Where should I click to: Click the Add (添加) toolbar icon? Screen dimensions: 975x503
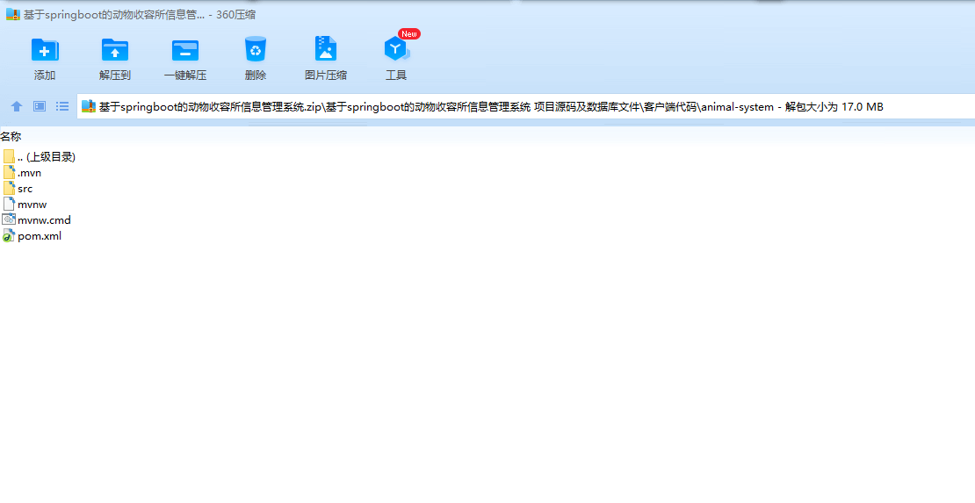(45, 50)
